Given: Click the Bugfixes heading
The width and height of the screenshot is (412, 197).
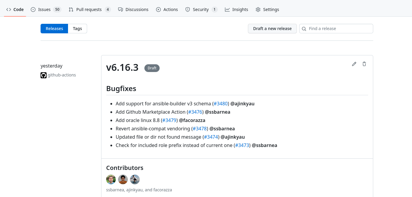Looking at the screenshot, I should click(121, 88).
